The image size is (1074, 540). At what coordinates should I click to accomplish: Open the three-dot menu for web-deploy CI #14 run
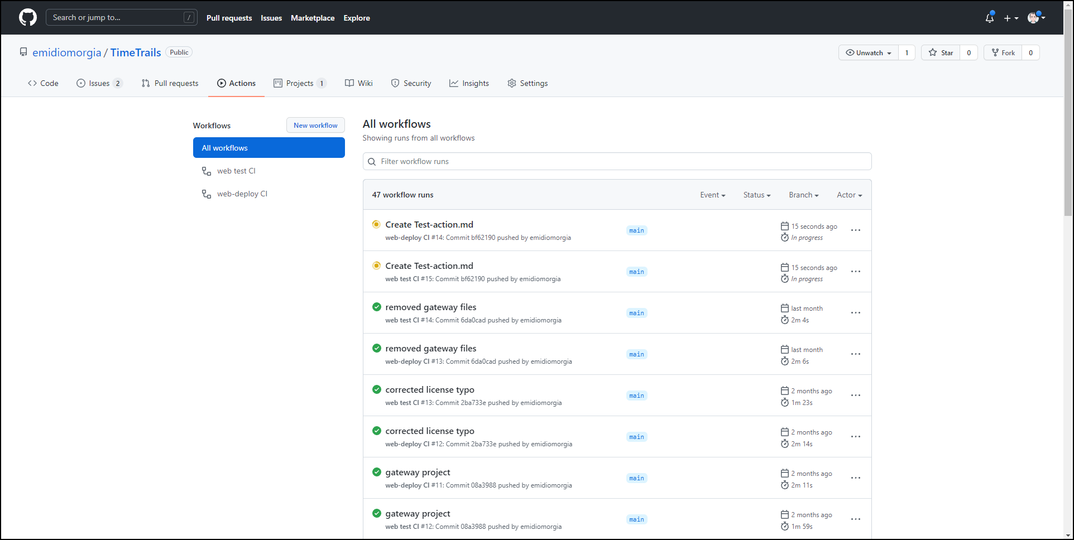click(855, 230)
